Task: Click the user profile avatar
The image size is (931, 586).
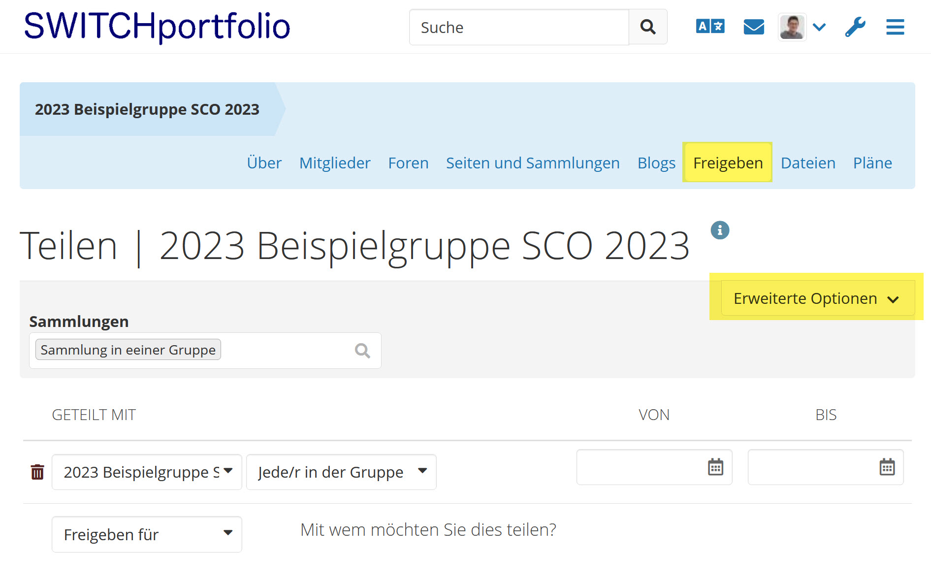Action: 792,27
